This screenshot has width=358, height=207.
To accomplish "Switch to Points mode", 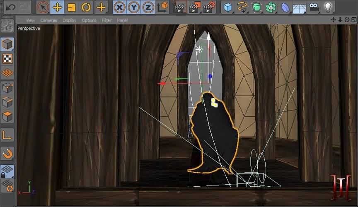I will point(7,88).
